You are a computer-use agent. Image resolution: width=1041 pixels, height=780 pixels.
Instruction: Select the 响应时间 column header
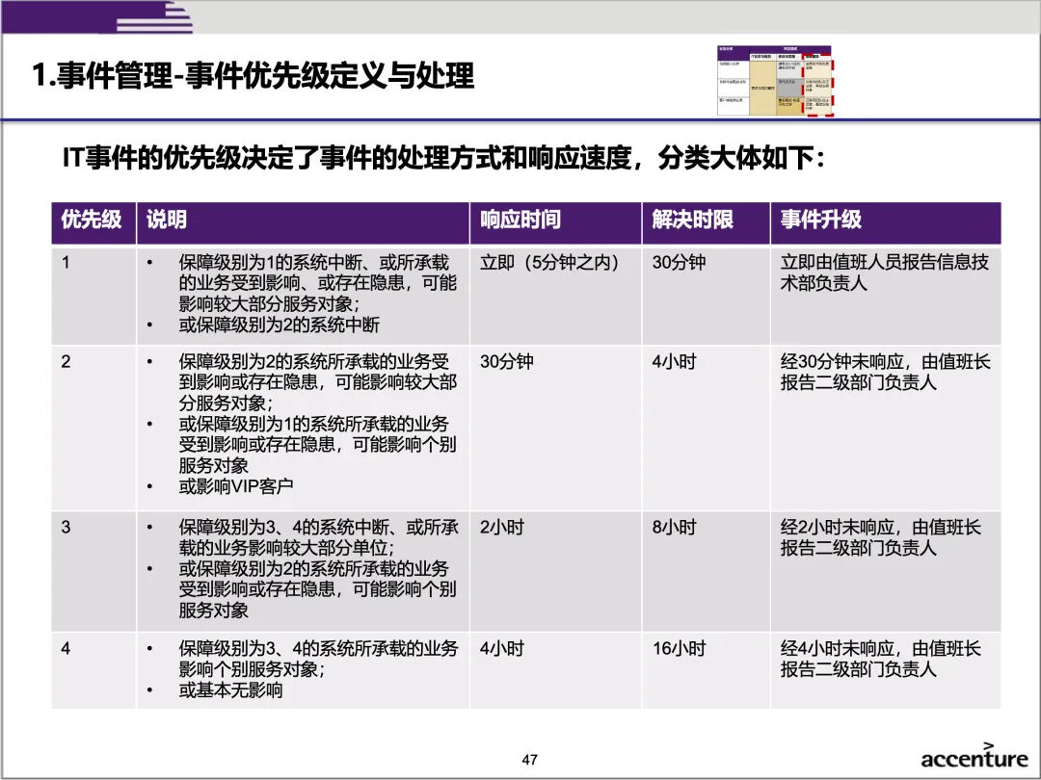tap(556, 222)
